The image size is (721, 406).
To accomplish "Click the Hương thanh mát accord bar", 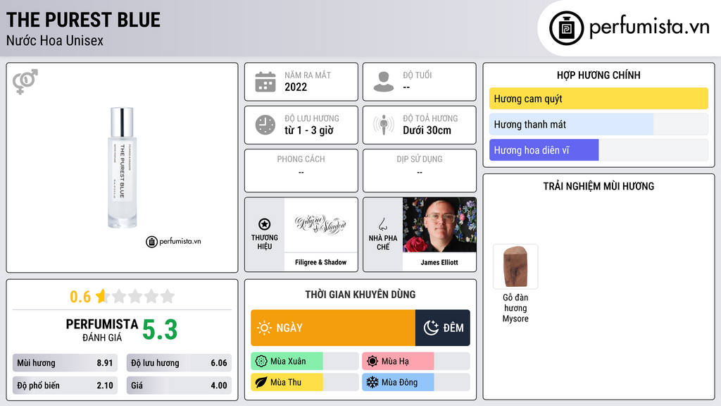I will 598,124.
